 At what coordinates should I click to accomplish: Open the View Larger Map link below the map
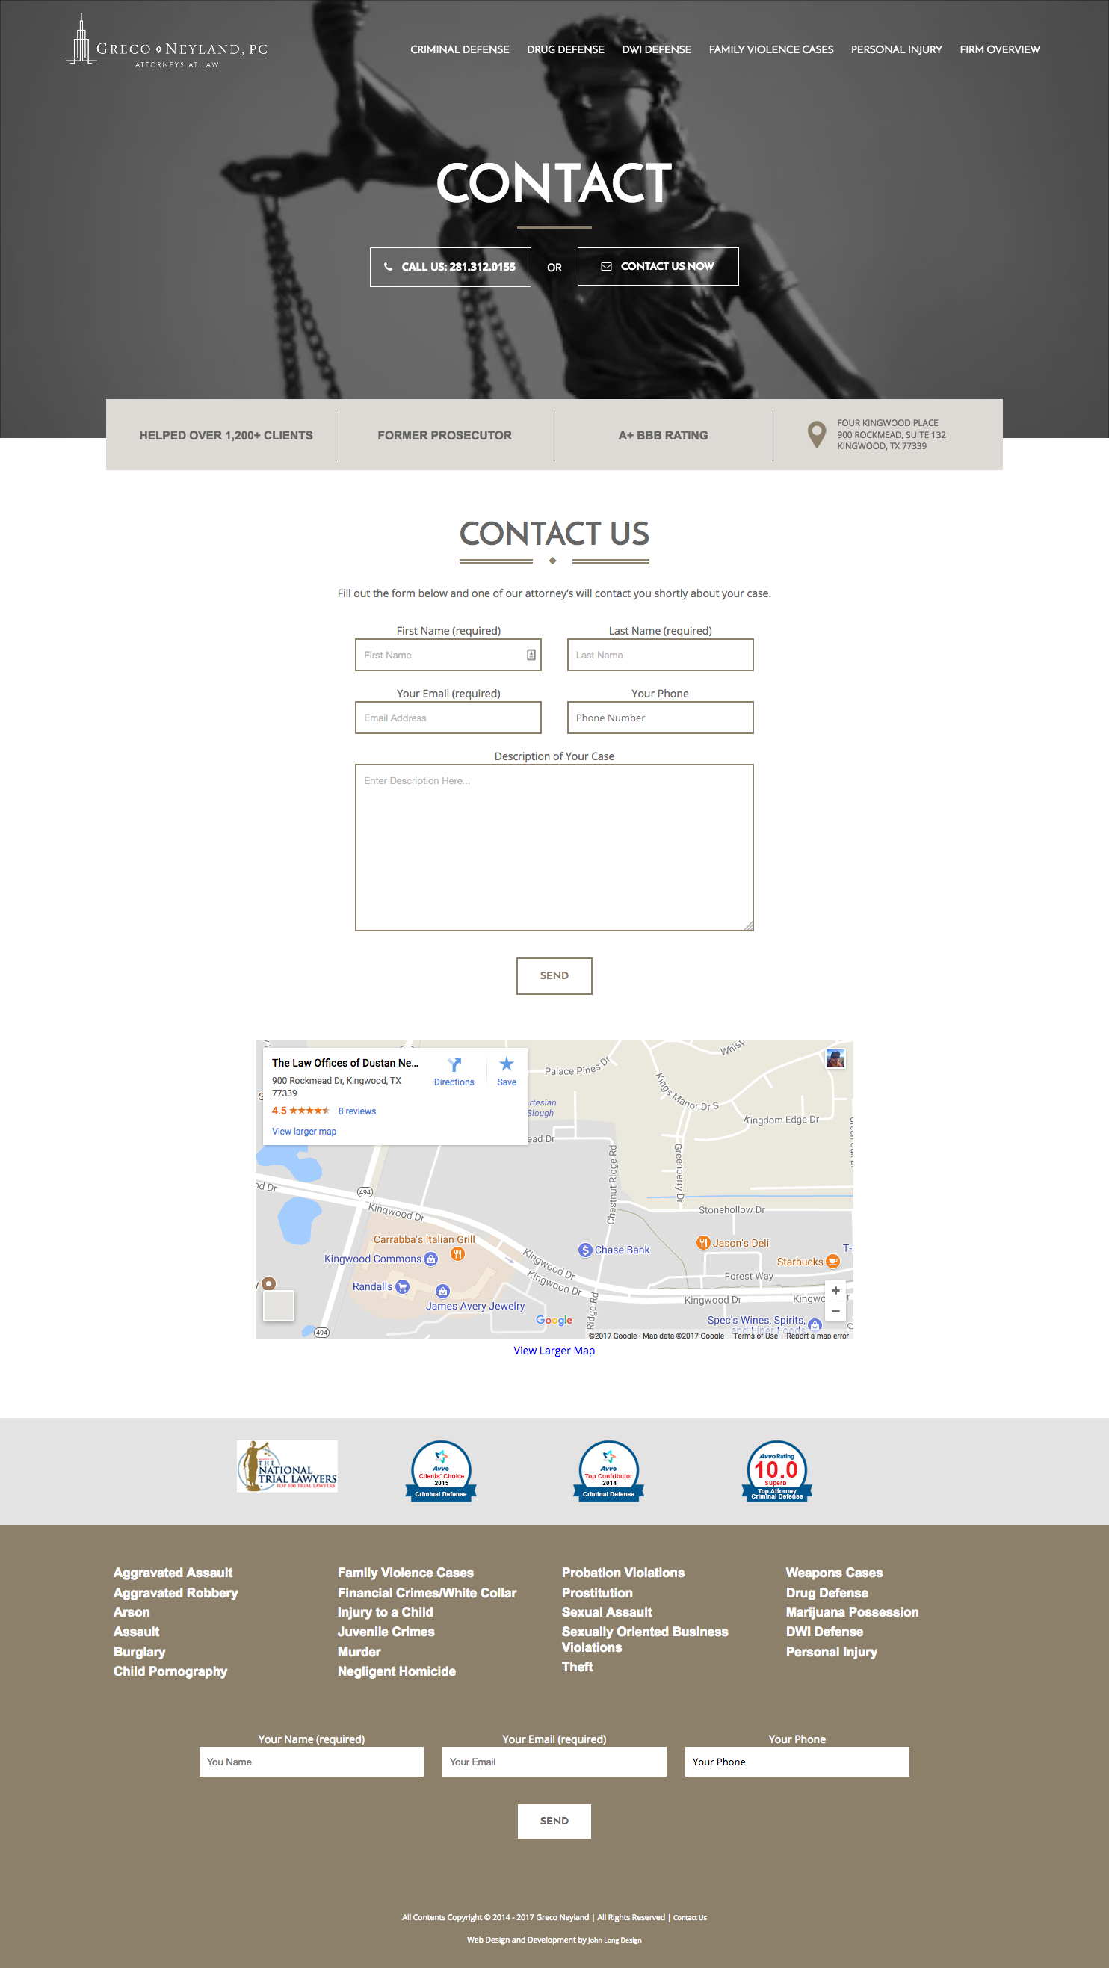click(554, 1351)
